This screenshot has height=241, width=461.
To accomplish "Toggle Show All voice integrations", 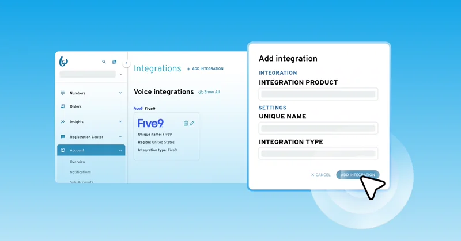I will pyautogui.click(x=209, y=92).
